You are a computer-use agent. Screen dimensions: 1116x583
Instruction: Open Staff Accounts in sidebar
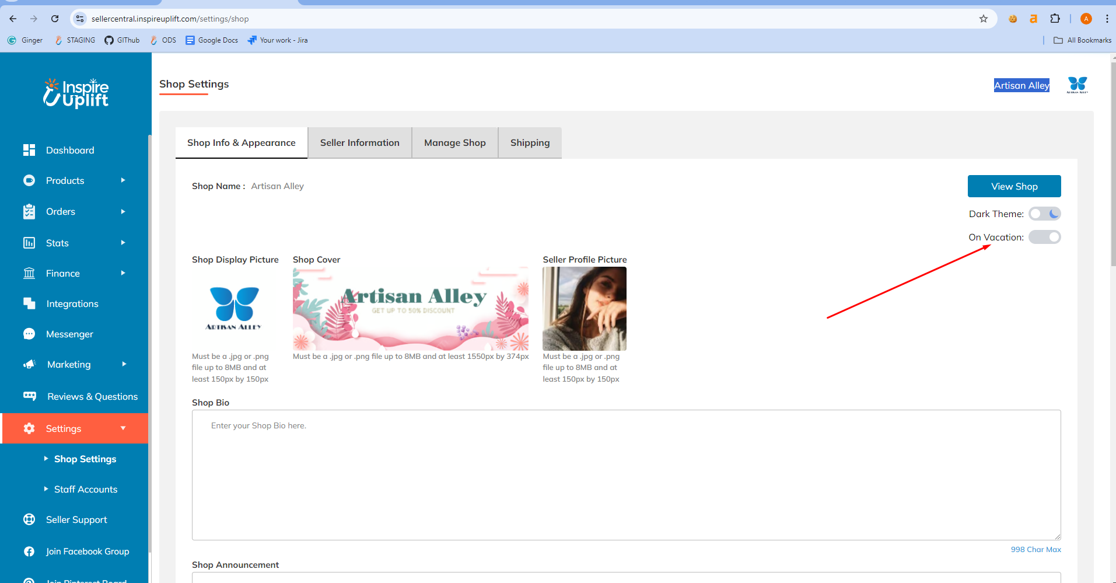click(x=86, y=489)
